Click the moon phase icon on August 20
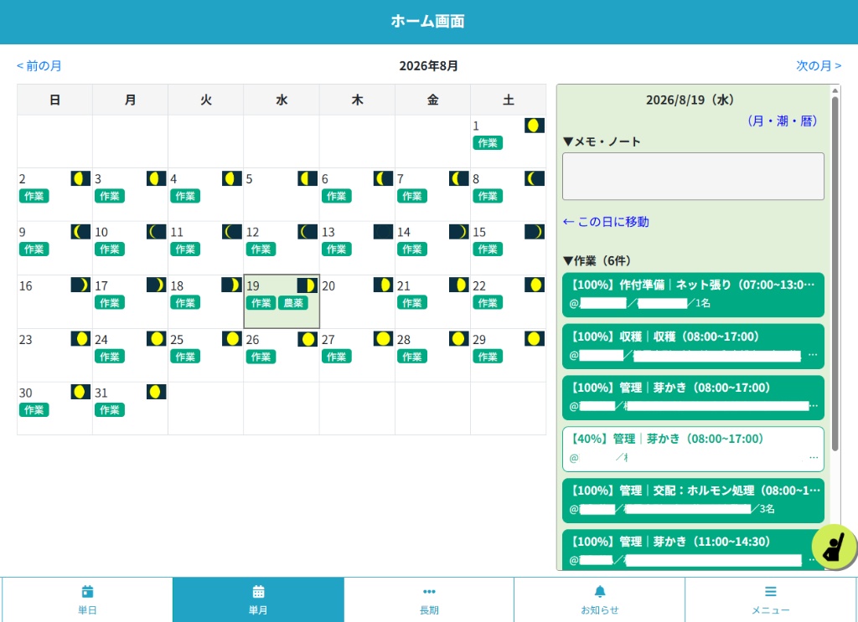The image size is (858, 622). 383,285
